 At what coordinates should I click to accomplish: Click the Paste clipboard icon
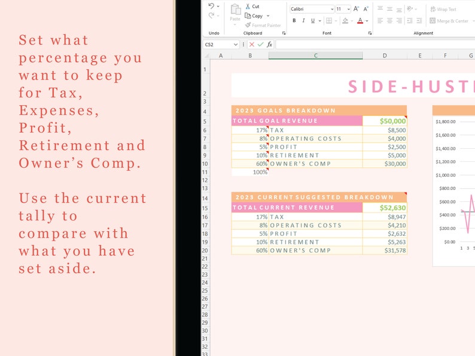pyautogui.click(x=235, y=10)
